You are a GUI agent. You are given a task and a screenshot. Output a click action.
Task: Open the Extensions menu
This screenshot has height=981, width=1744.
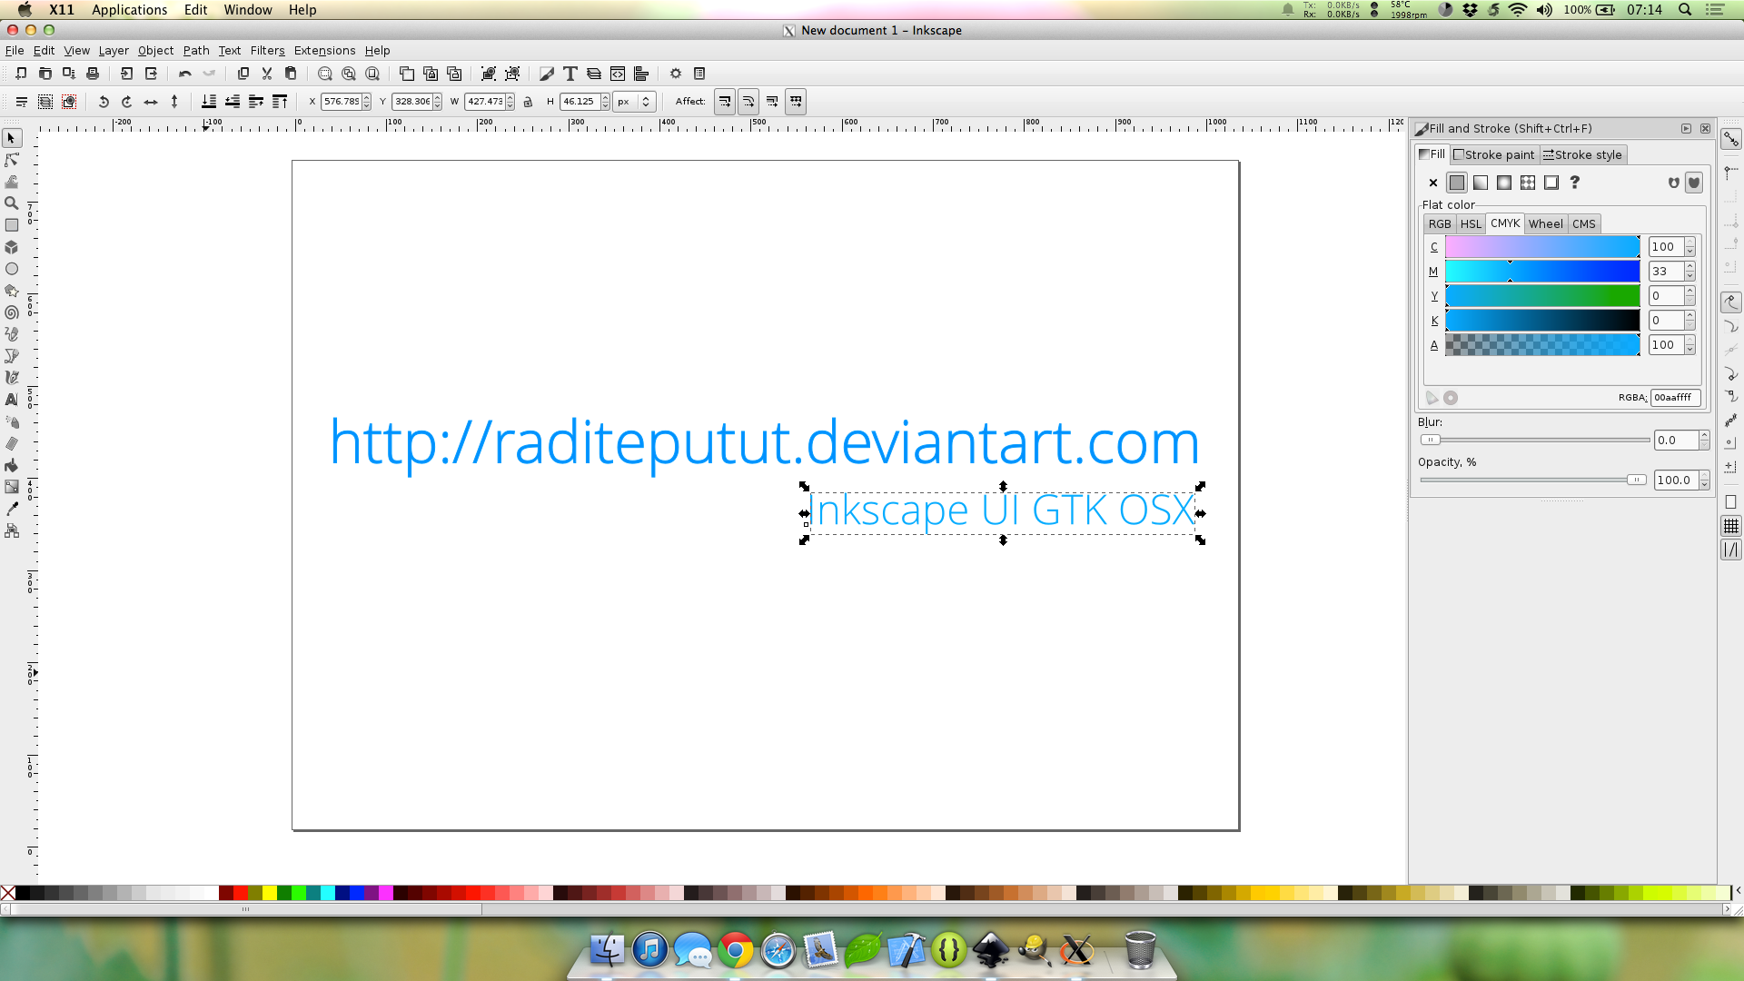tap(324, 51)
